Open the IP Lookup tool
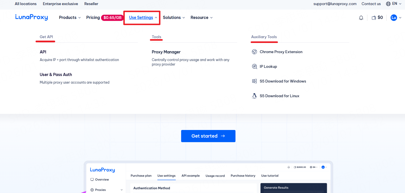405x193 pixels. (x=268, y=67)
